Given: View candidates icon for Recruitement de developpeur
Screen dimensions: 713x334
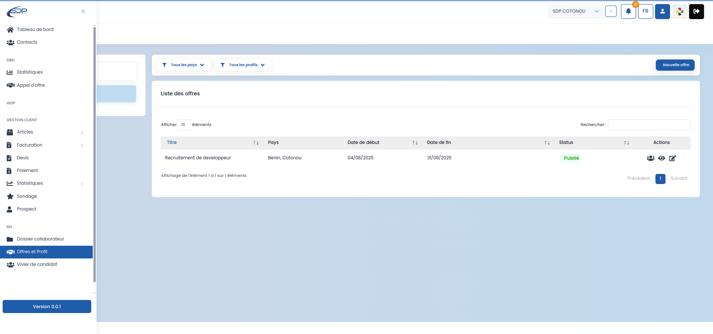Looking at the screenshot, I should (x=651, y=158).
